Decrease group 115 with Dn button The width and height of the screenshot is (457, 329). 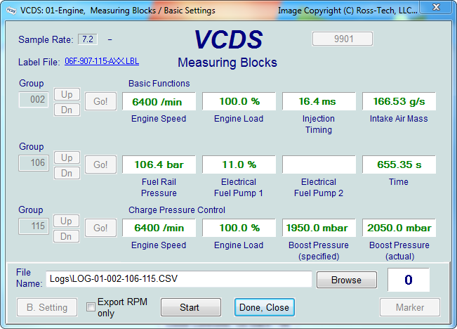point(66,236)
